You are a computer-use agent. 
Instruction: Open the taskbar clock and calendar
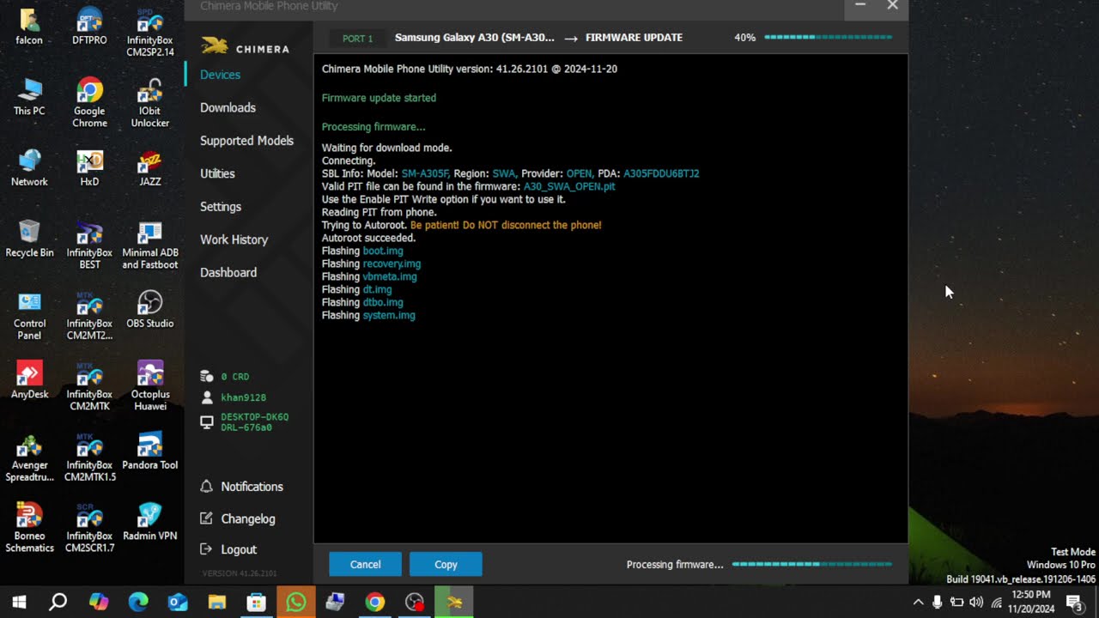pos(1031,602)
